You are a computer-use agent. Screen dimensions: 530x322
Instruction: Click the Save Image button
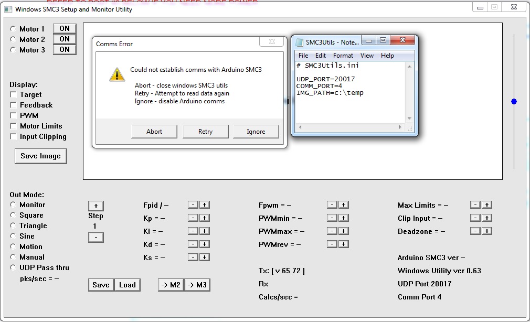[x=40, y=156]
